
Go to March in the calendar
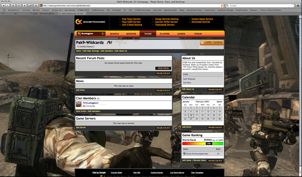[219, 102]
